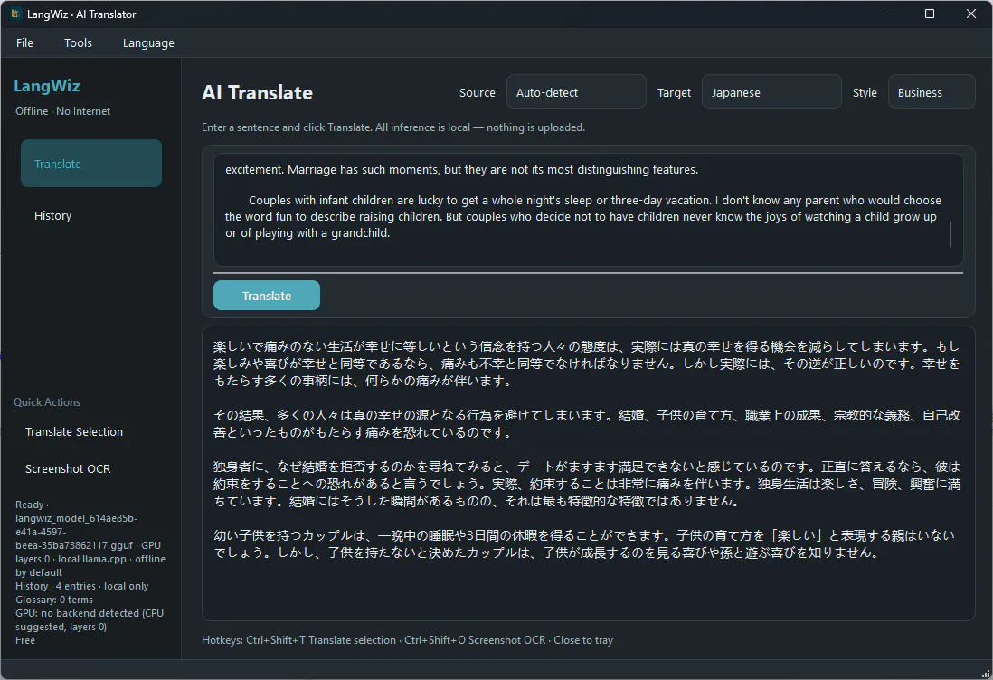Click the window resize grip corner

[x=985, y=673]
